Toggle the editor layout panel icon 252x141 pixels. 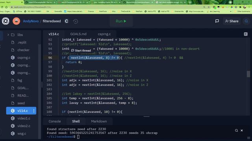click(x=246, y=34)
